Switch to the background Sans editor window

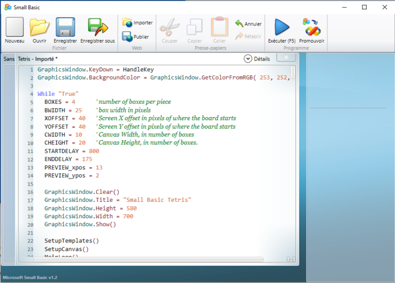point(8,58)
